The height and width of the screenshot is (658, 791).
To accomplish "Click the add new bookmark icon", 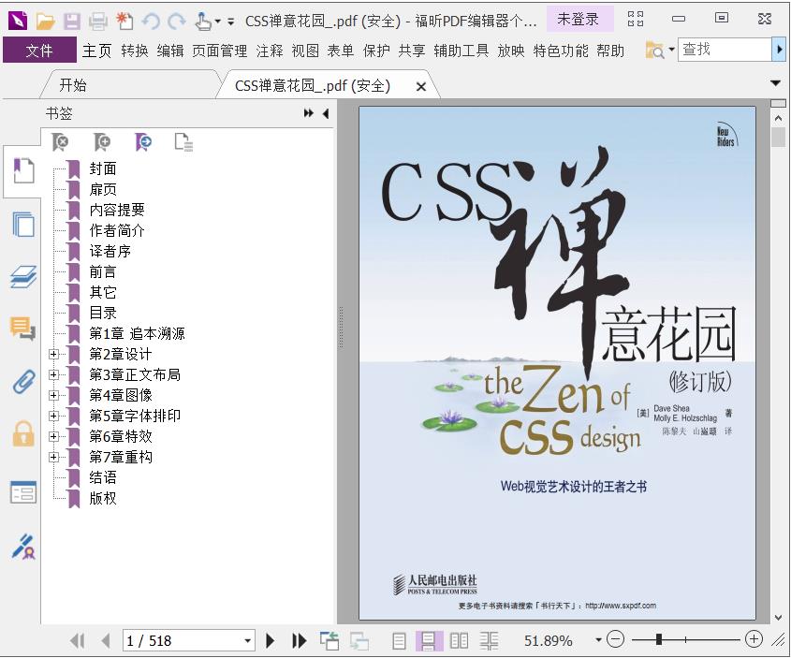I will [102, 141].
